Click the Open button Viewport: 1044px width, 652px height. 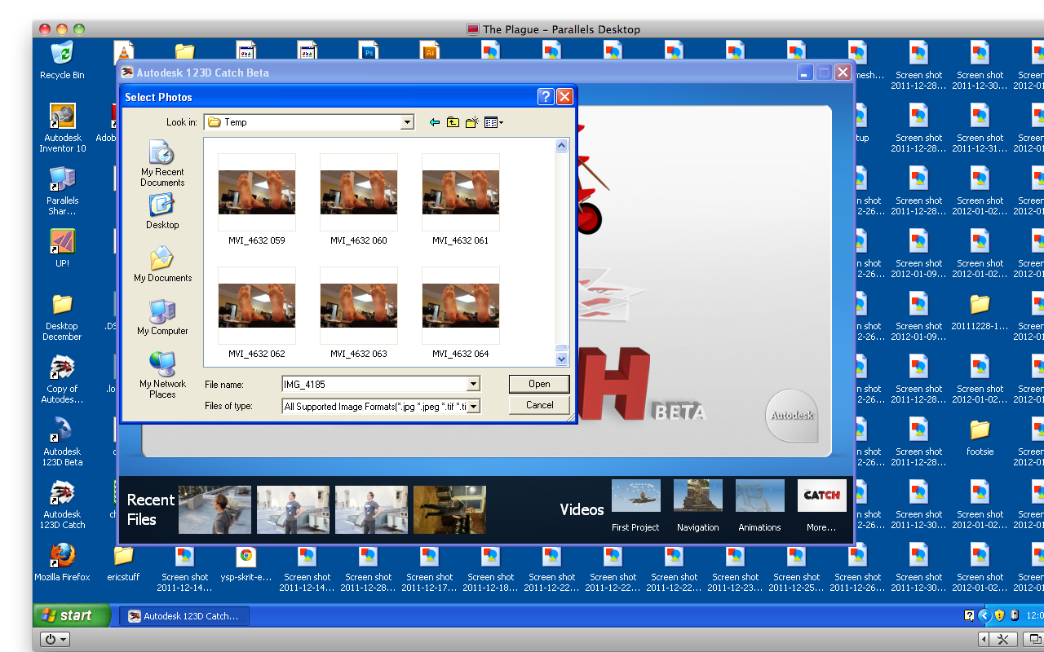[x=539, y=384]
